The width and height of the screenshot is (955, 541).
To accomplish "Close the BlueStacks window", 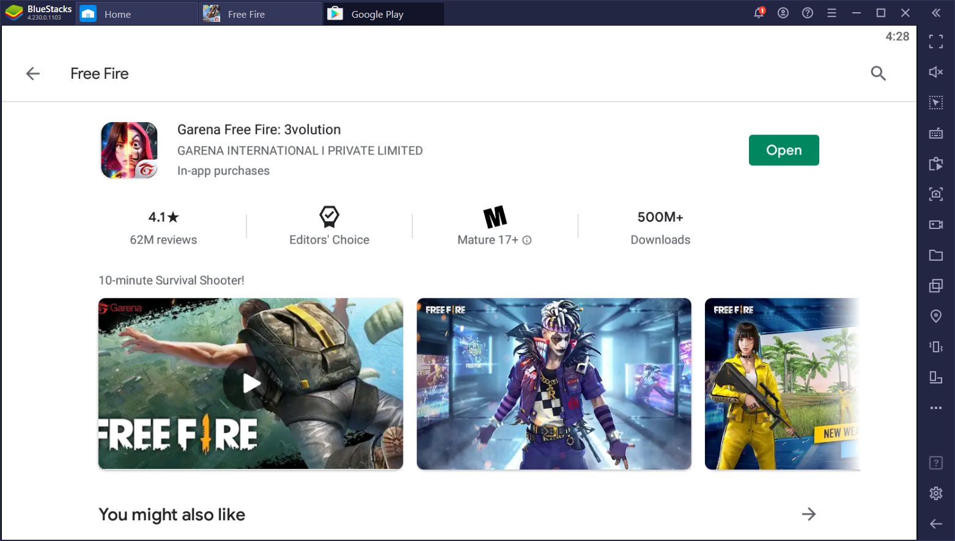I will 905,13.
